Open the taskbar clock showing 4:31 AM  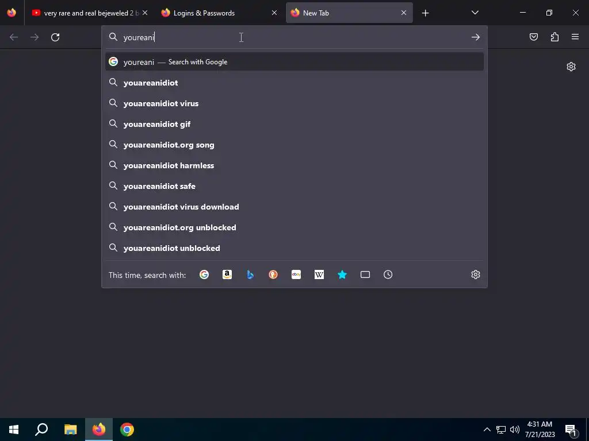[x=540, y=430]
